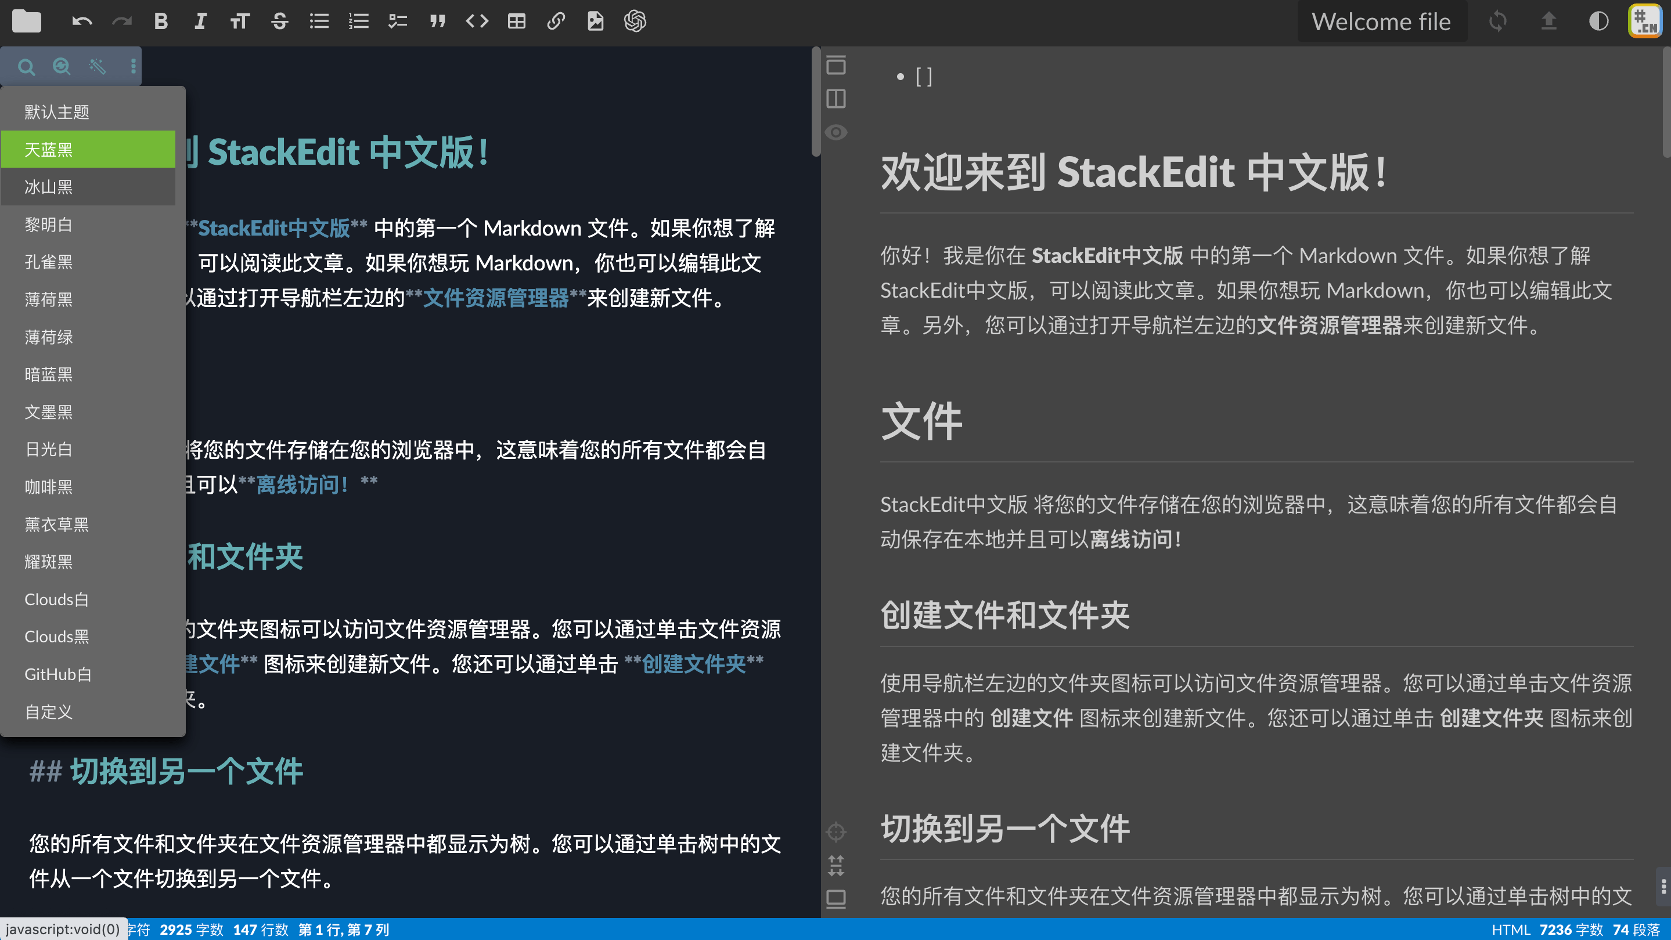The width and height of the screenshot is (1671, 940).
Task: Select the 默认主题 theme
Action: [88, 111]
